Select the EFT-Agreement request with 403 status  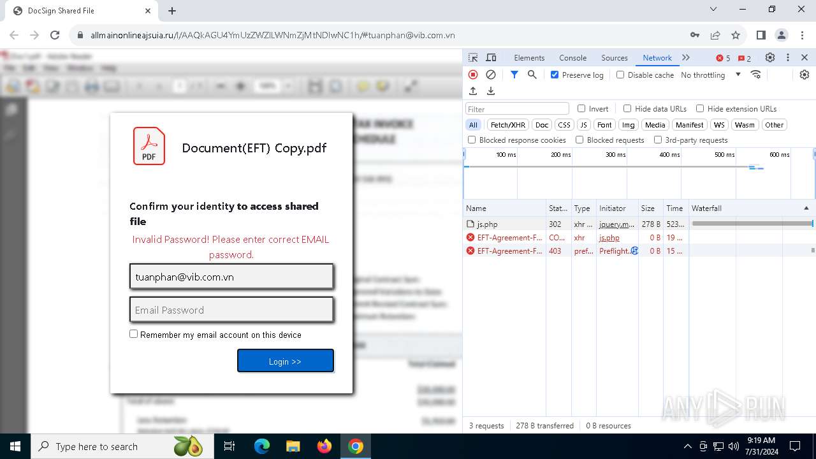point(639,251)
